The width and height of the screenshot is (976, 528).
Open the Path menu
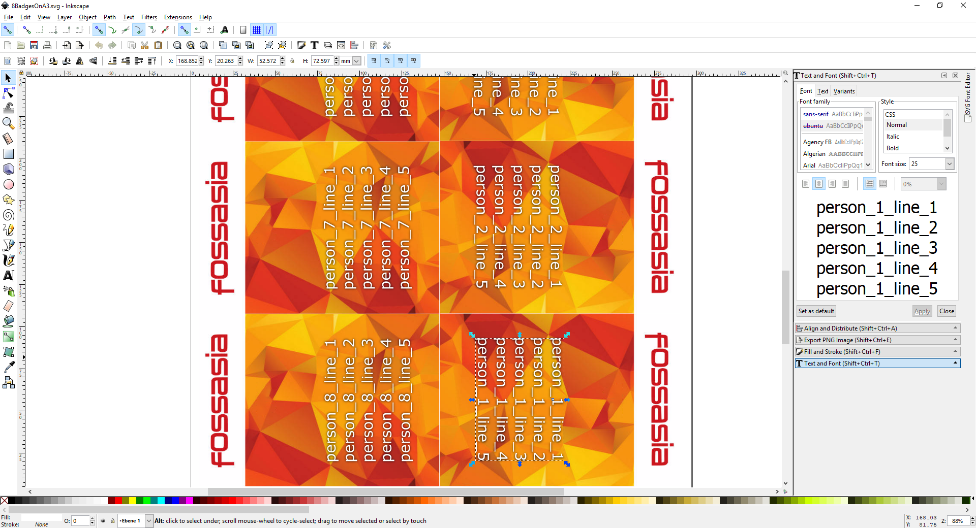pos(109,17)
